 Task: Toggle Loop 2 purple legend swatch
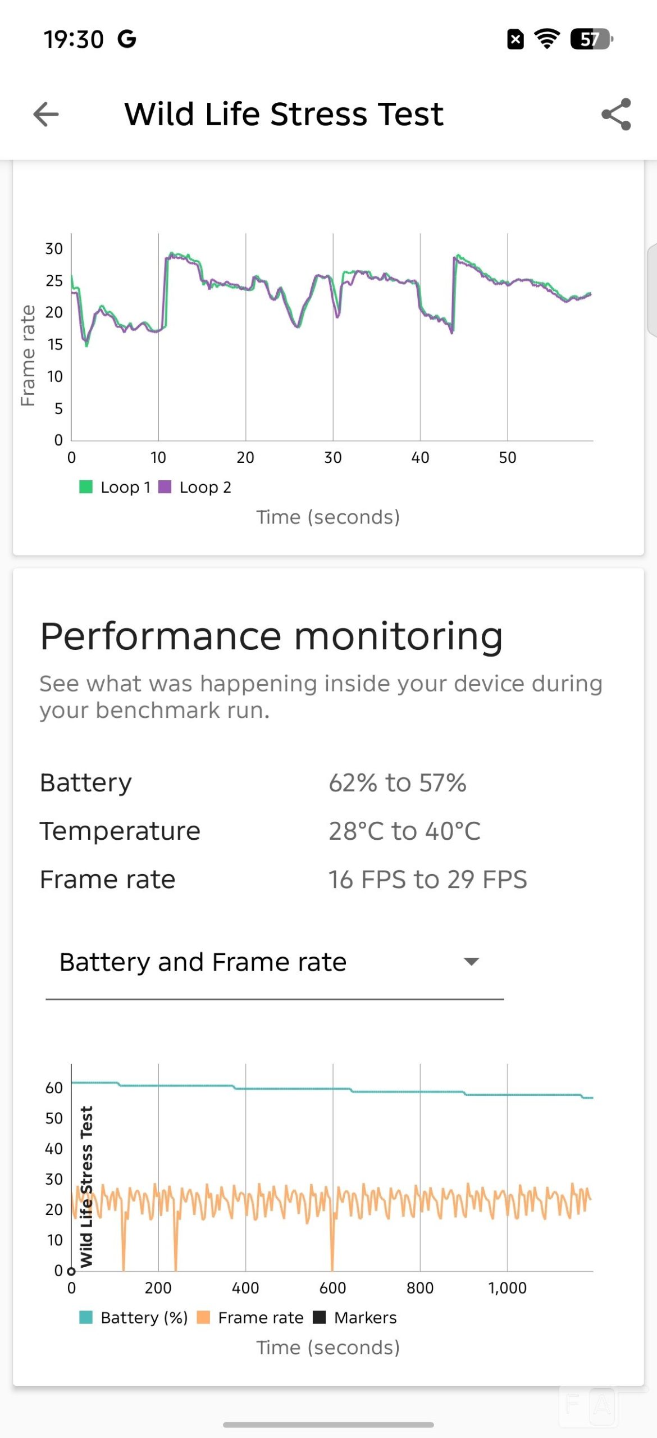tap(165, 486)
